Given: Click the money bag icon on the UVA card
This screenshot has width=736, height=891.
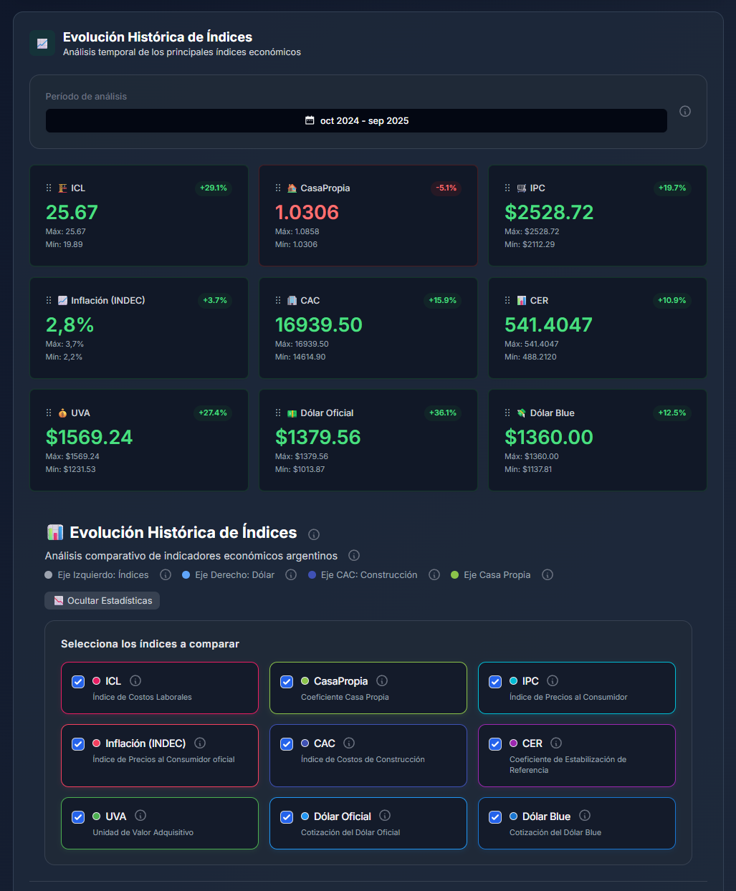Looking at the screenshot, I should [64, 413].
